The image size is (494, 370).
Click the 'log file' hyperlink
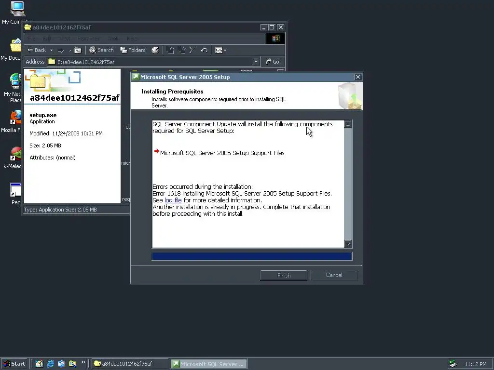[173, 200]
